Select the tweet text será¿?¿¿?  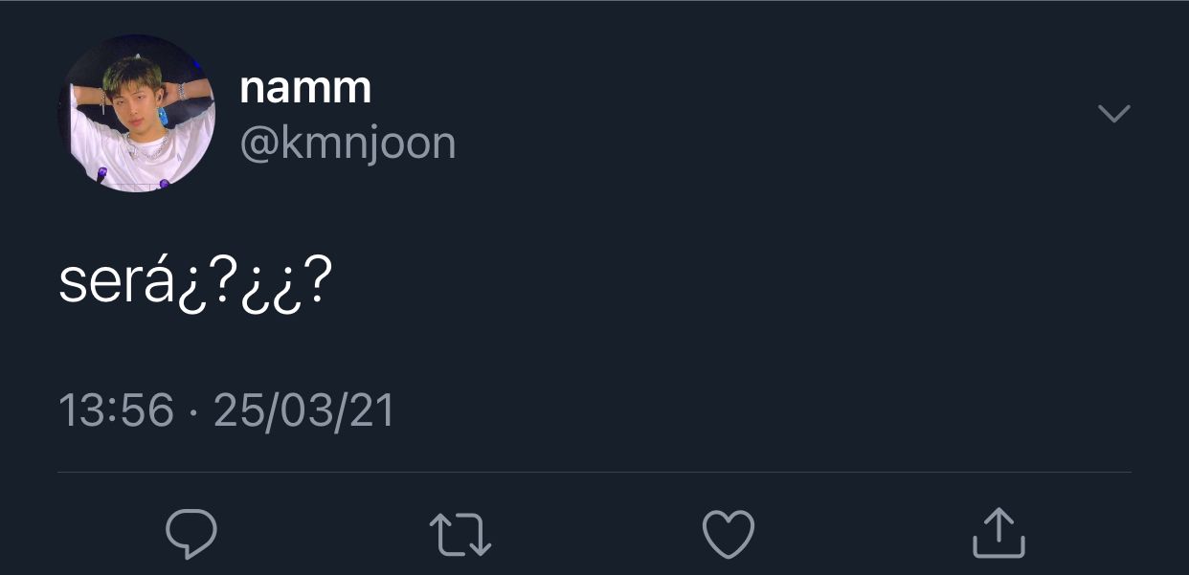click(x=195, y=281)
